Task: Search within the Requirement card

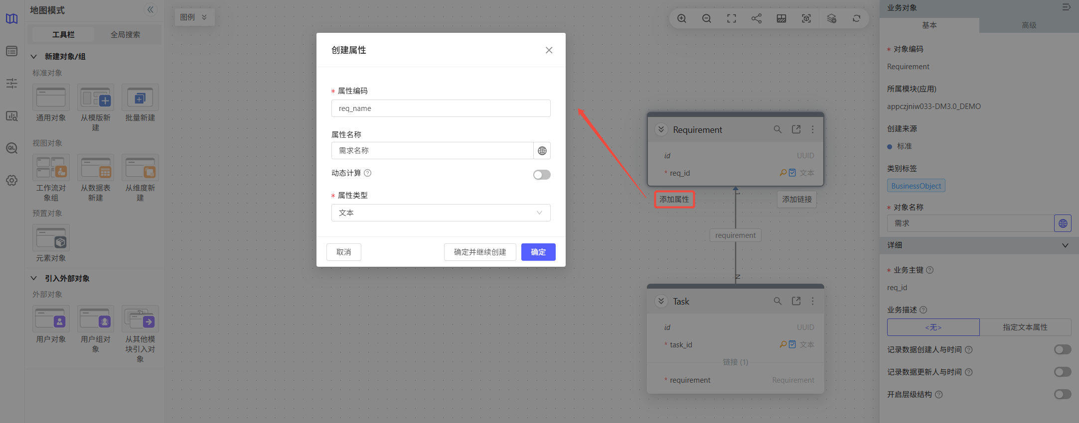Action: pos(777,129)
